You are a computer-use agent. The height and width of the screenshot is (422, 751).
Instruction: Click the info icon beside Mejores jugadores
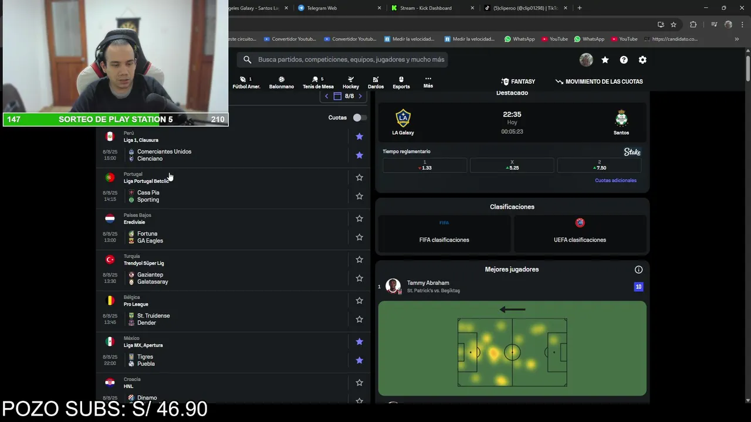coord(638,270)
